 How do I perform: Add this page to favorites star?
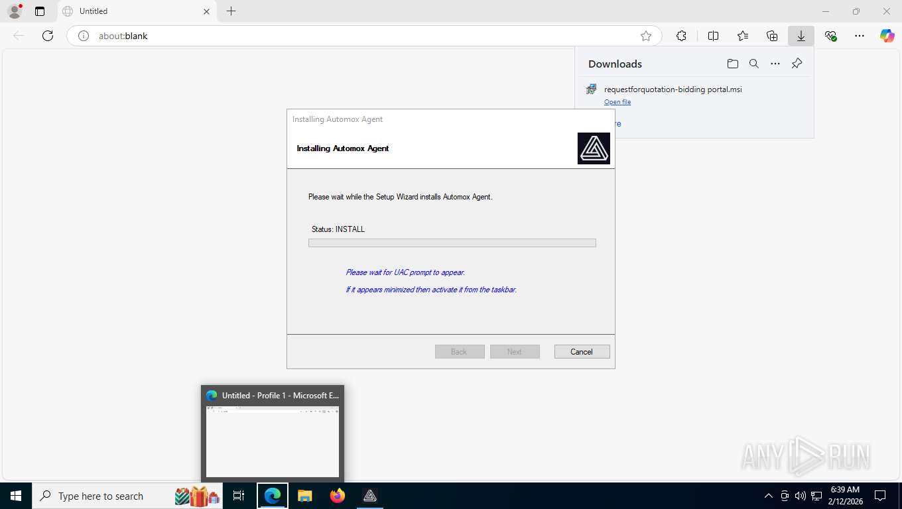[646, 36]
